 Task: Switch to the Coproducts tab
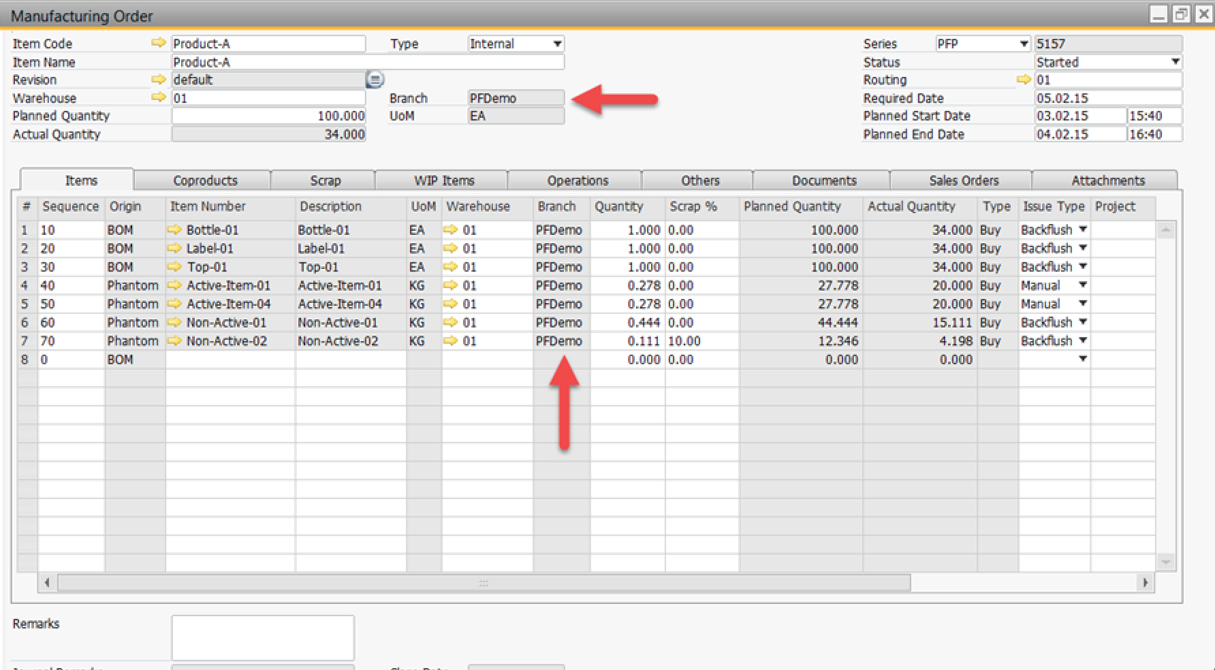point(205,180)
